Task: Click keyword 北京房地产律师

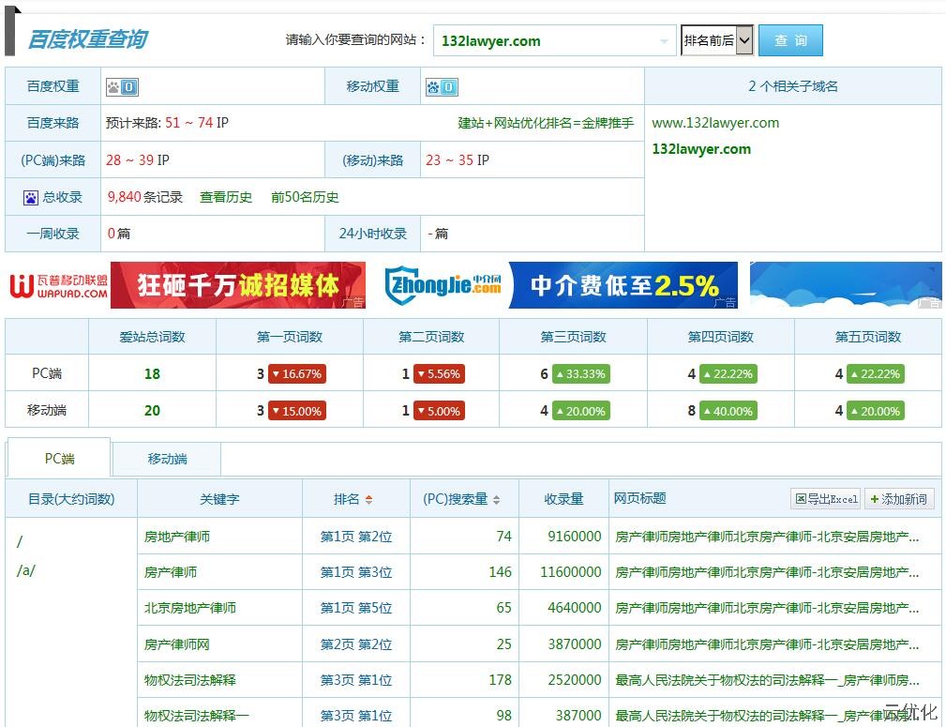Action: [190, 608]
